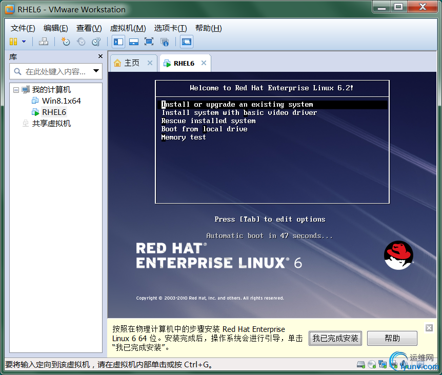Image resolution: width=442 pixels, height=375 pixels.
Task: Toggle the thumbnail bar view icon
Action: click(x=134, y=42)
